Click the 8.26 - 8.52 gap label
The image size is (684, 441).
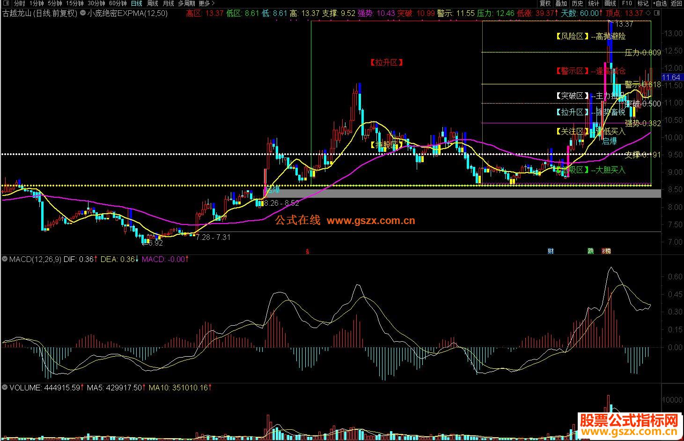point(281,203)
